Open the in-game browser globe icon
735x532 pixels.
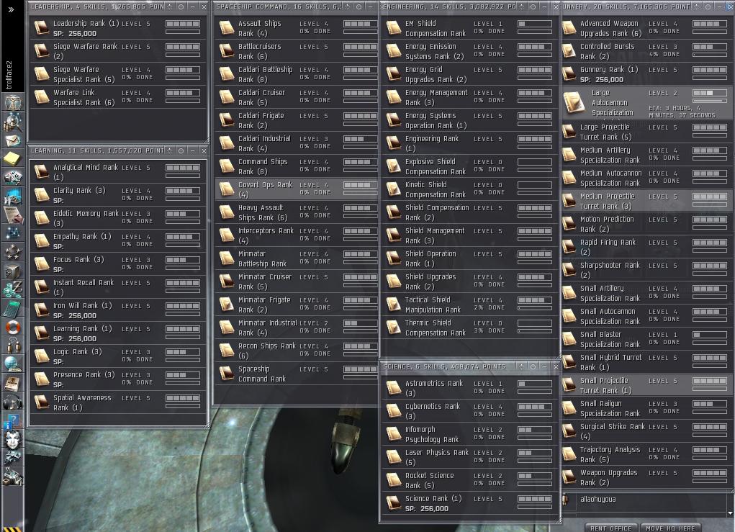(x=13, y=364)
